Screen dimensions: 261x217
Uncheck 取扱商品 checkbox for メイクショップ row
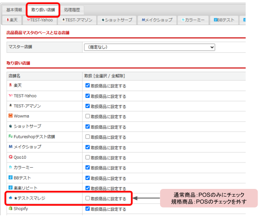pos(88,147)
